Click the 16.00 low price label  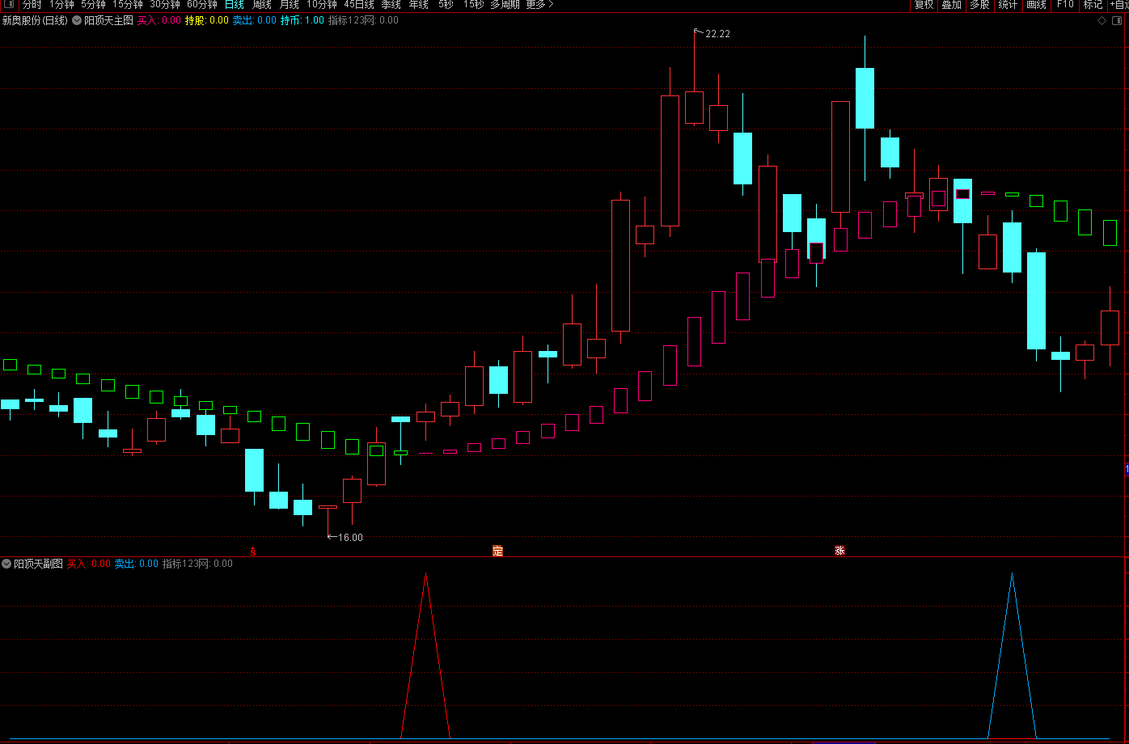pyautogui.click(x=350, y=538)
